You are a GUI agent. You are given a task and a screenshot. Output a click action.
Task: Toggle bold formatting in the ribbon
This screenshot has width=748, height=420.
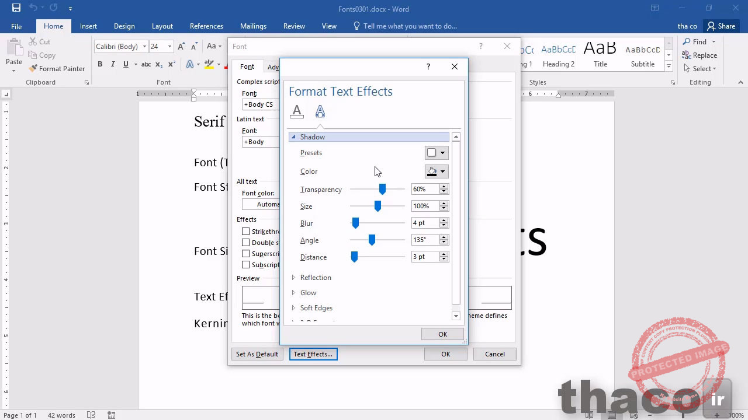[x=100, y=64]
